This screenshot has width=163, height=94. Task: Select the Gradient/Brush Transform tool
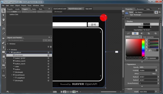4,43
